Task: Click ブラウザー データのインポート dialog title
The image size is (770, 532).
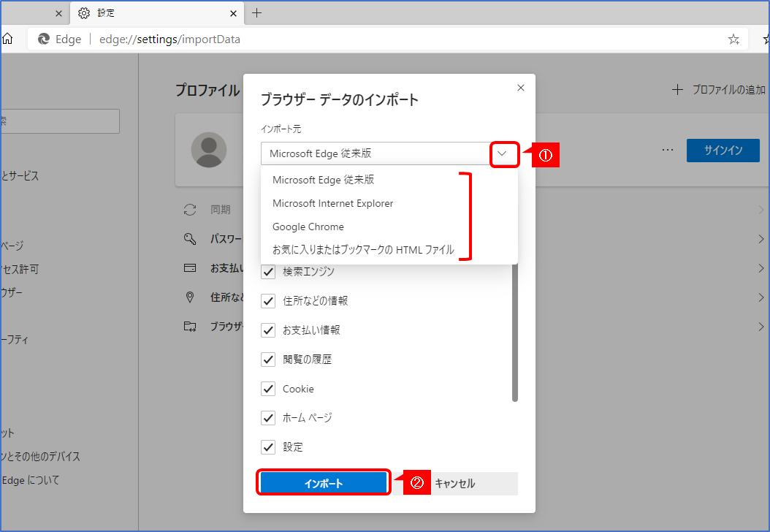Action: pos(339,99)
